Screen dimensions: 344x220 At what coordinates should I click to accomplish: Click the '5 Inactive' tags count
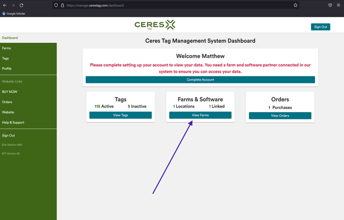[137, 106]
